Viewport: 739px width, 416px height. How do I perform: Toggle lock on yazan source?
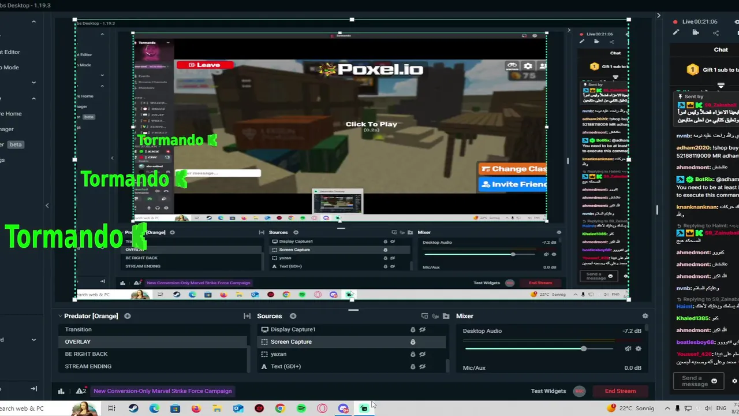click(412, 354)
